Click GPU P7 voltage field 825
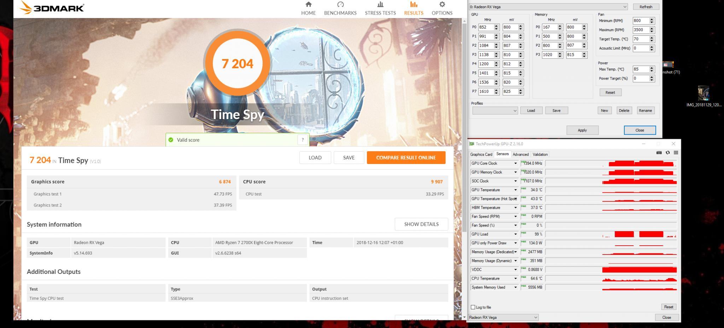Viewport: 724px width, 328px height. coord(510,92)
